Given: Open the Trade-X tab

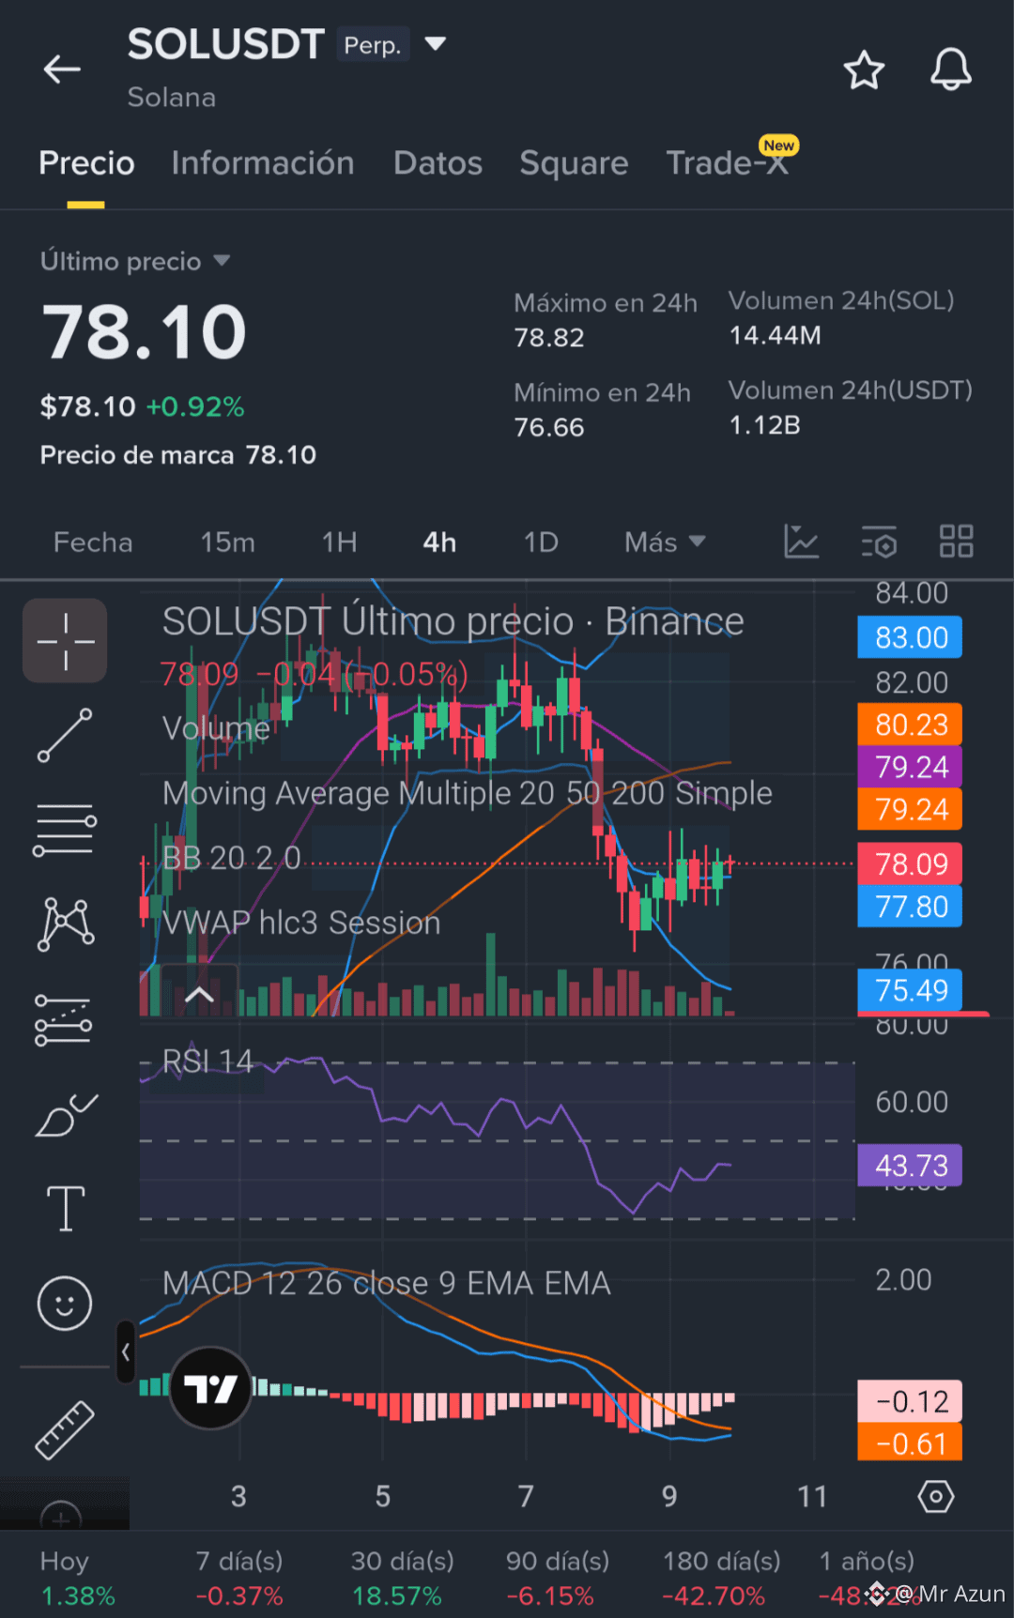Looking at the screenshot, I should pos(727,163).
